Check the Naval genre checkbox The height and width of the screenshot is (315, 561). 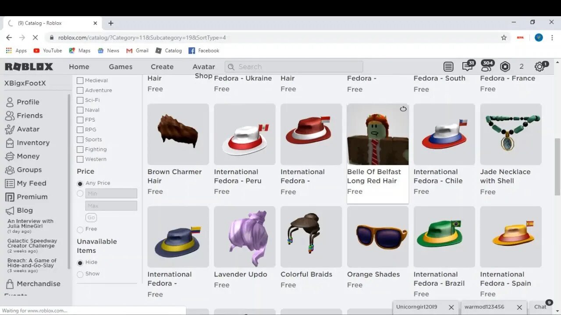point(80,110)
